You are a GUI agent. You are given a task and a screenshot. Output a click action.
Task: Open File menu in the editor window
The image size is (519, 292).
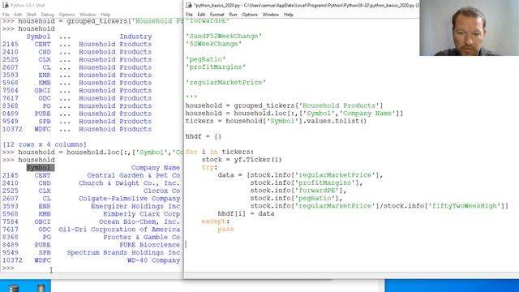coord(189,15)
